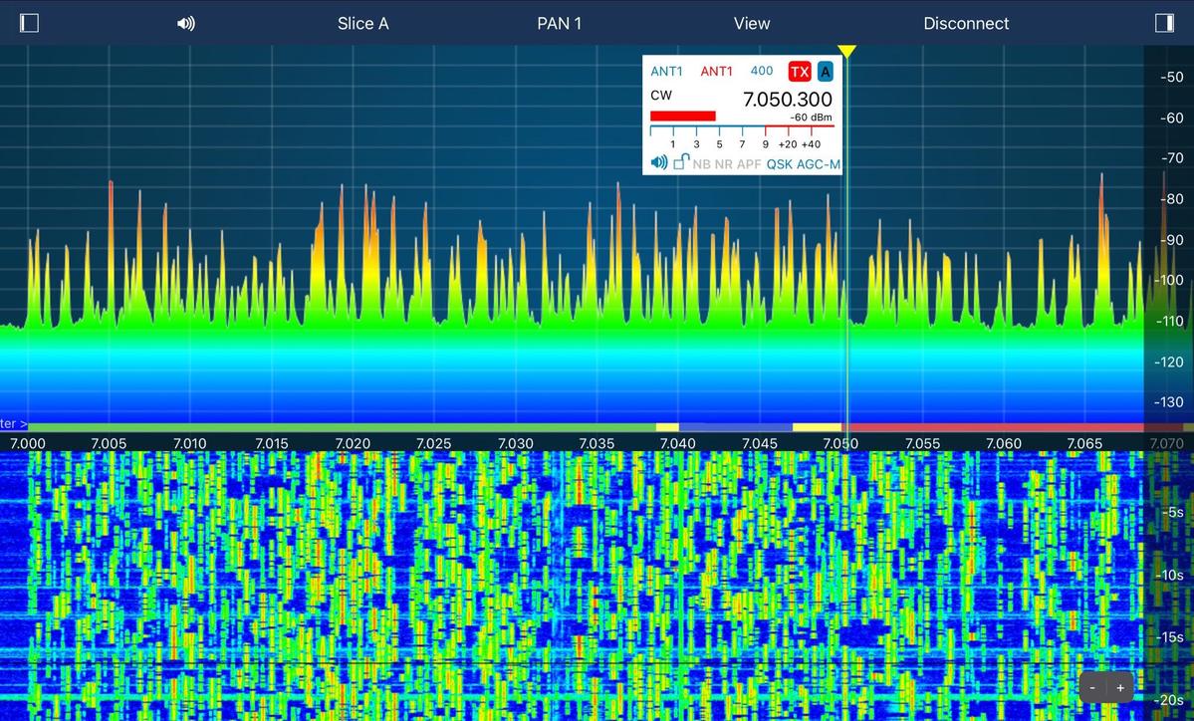Image resolution: width=1194 pixels, height=721 pixels.
Task: Tap the speaker icon in top bar
Action: 186,23
